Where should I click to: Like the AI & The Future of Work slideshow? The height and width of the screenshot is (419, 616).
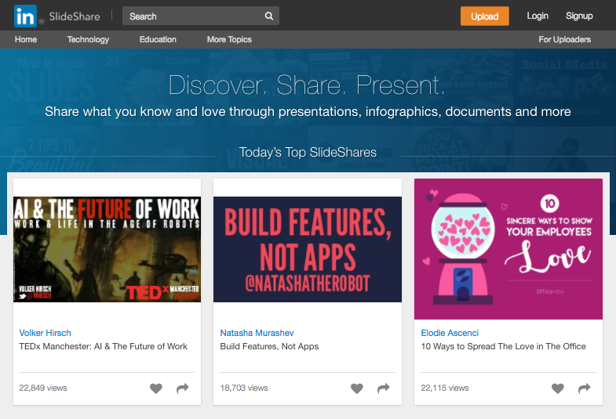coord(156,388)
